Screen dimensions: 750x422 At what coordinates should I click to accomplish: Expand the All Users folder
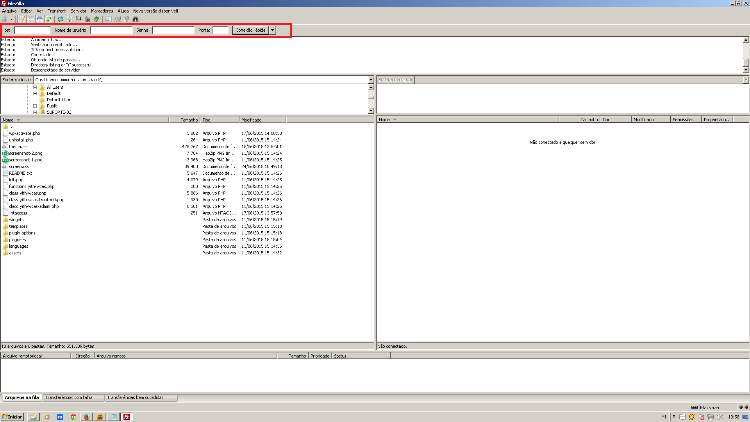pos(35,87)
